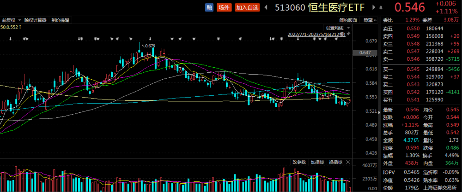Click the MA label 50:0.552 at chart top-left

(x=10, y=27)
